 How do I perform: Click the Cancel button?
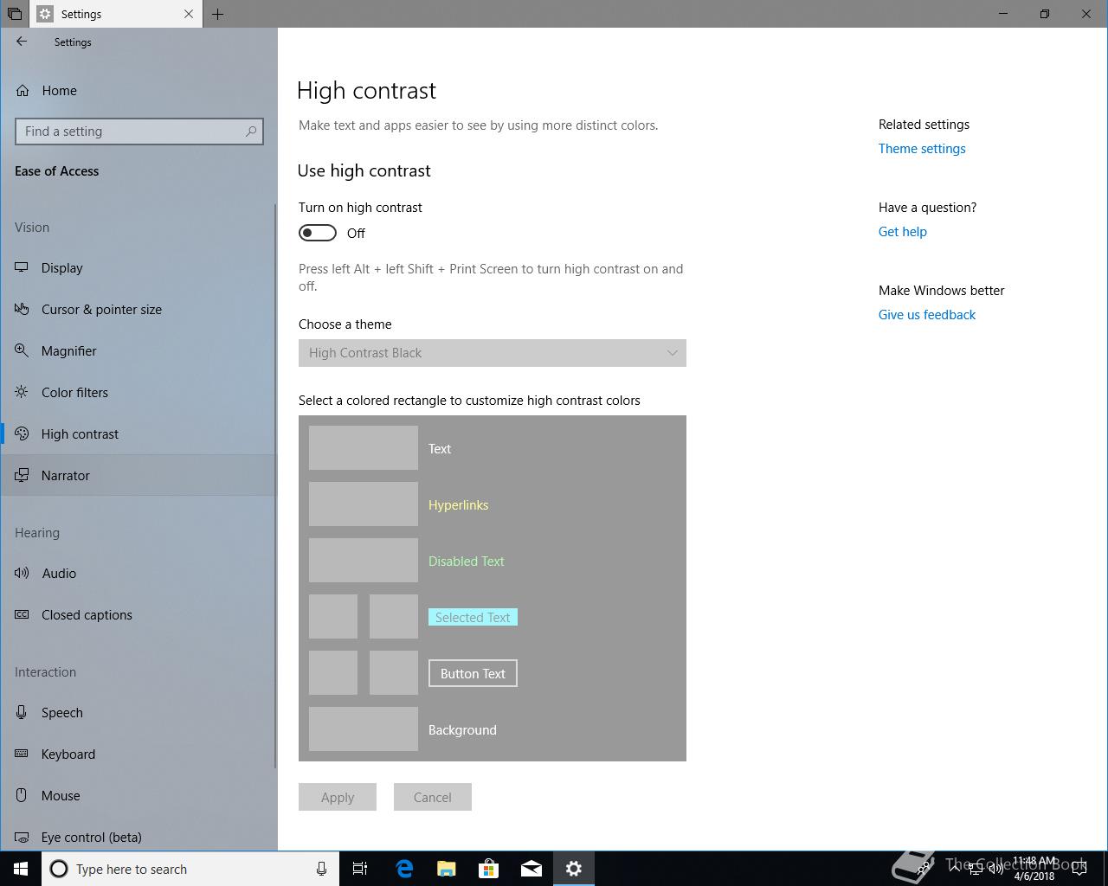pos(433,797)
